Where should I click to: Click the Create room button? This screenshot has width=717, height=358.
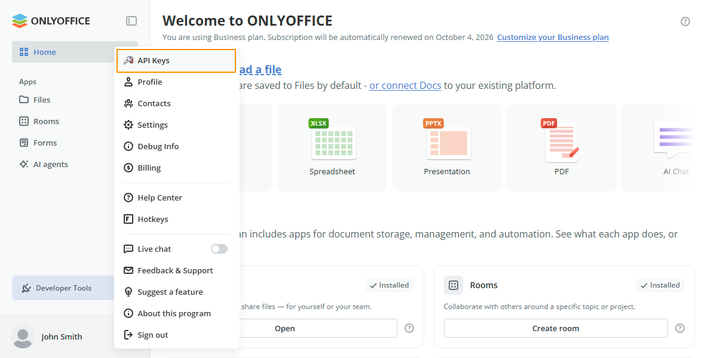click(556, 328)
